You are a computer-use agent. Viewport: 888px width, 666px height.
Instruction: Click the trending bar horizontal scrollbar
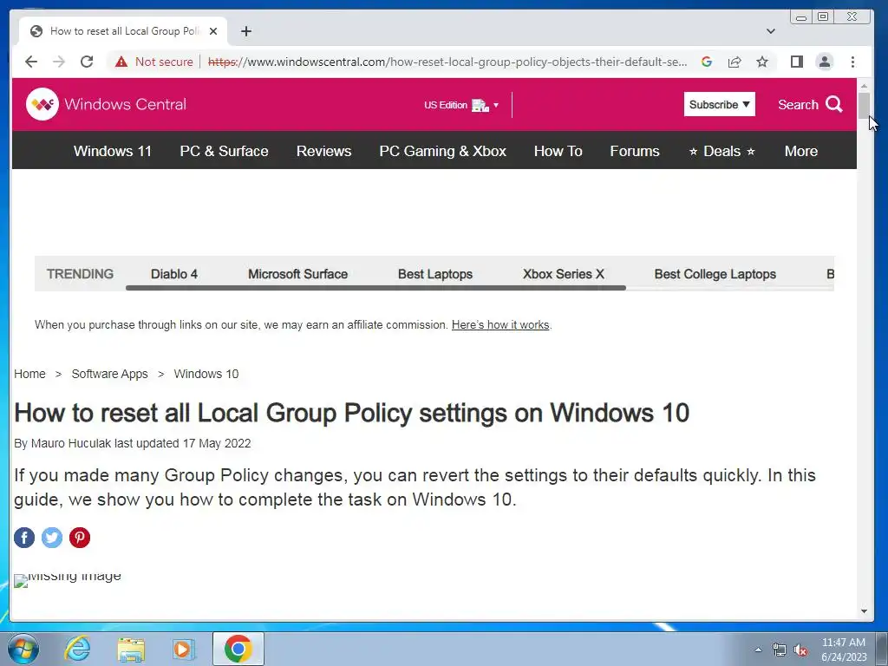tap(375, 288)
